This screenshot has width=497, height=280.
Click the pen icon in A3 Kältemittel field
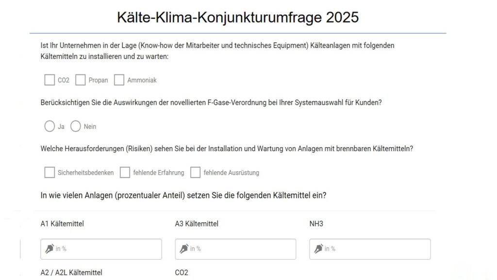tap(184, 248)
